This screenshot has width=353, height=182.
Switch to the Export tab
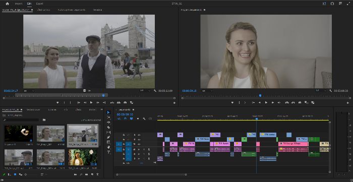click(40, 4)
